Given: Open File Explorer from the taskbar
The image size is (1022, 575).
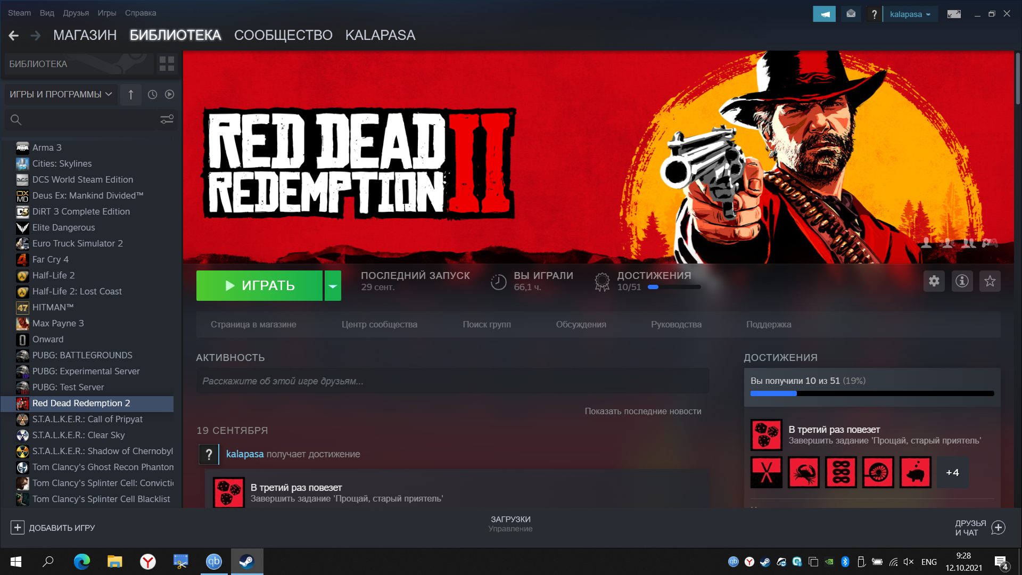Looking at the screenshot, I should [115, 562].
